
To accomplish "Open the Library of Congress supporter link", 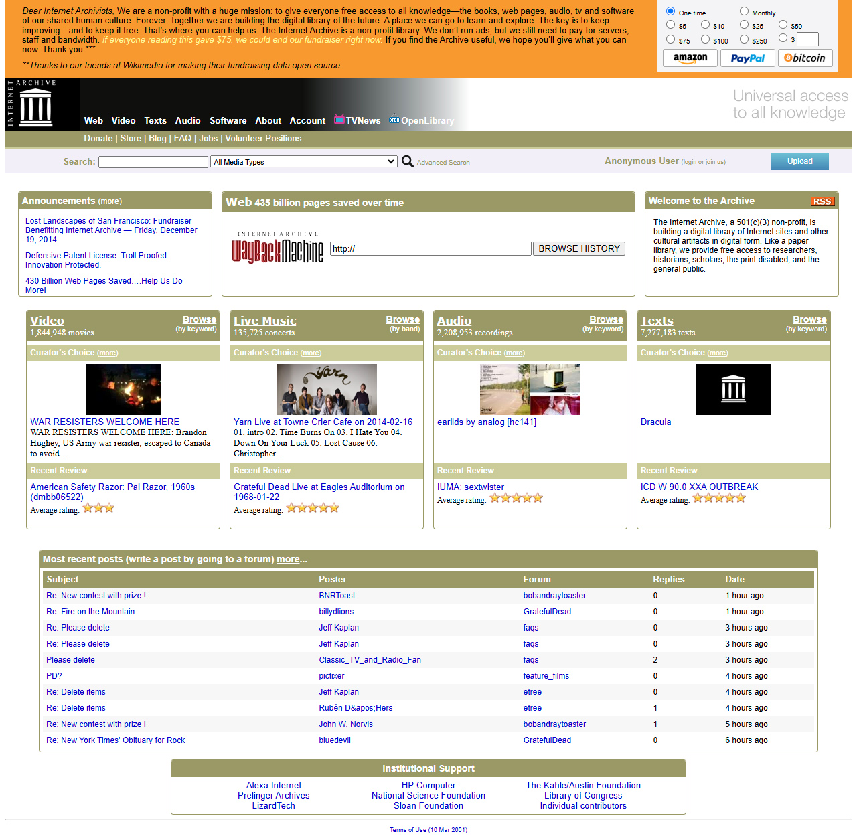I will tap(583, 795).
